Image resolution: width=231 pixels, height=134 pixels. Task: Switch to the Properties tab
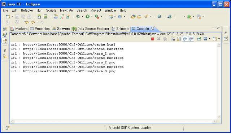(40, 29)
